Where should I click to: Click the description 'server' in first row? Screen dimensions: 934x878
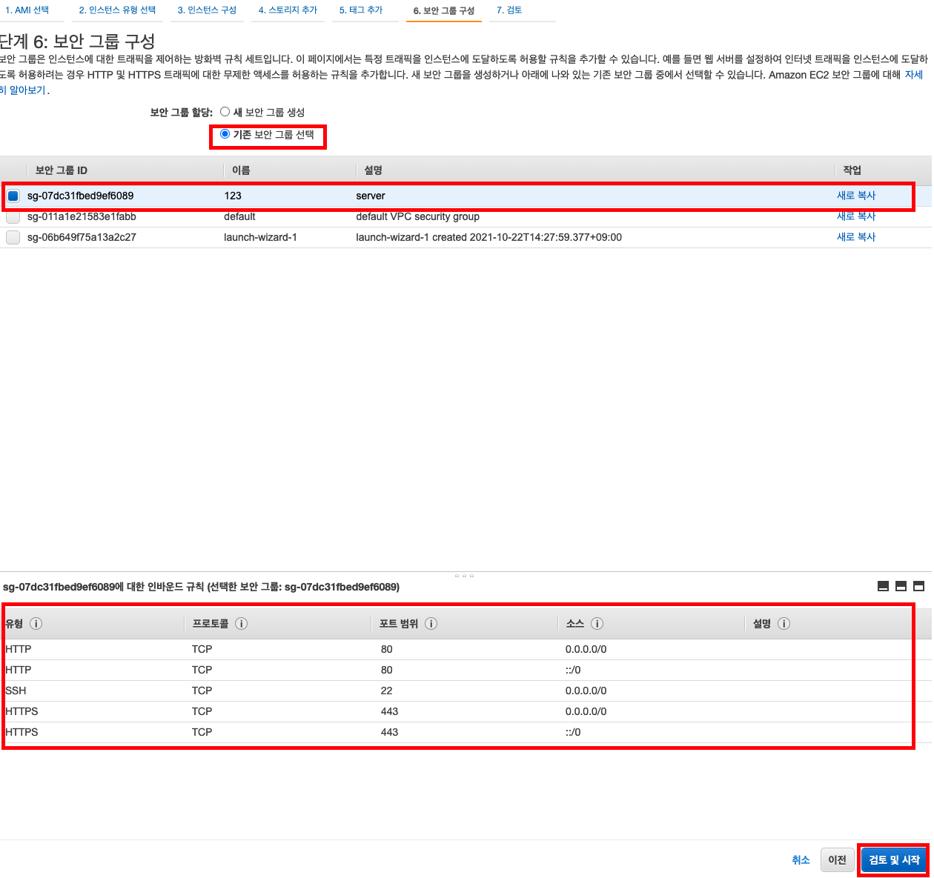point(371,196)
